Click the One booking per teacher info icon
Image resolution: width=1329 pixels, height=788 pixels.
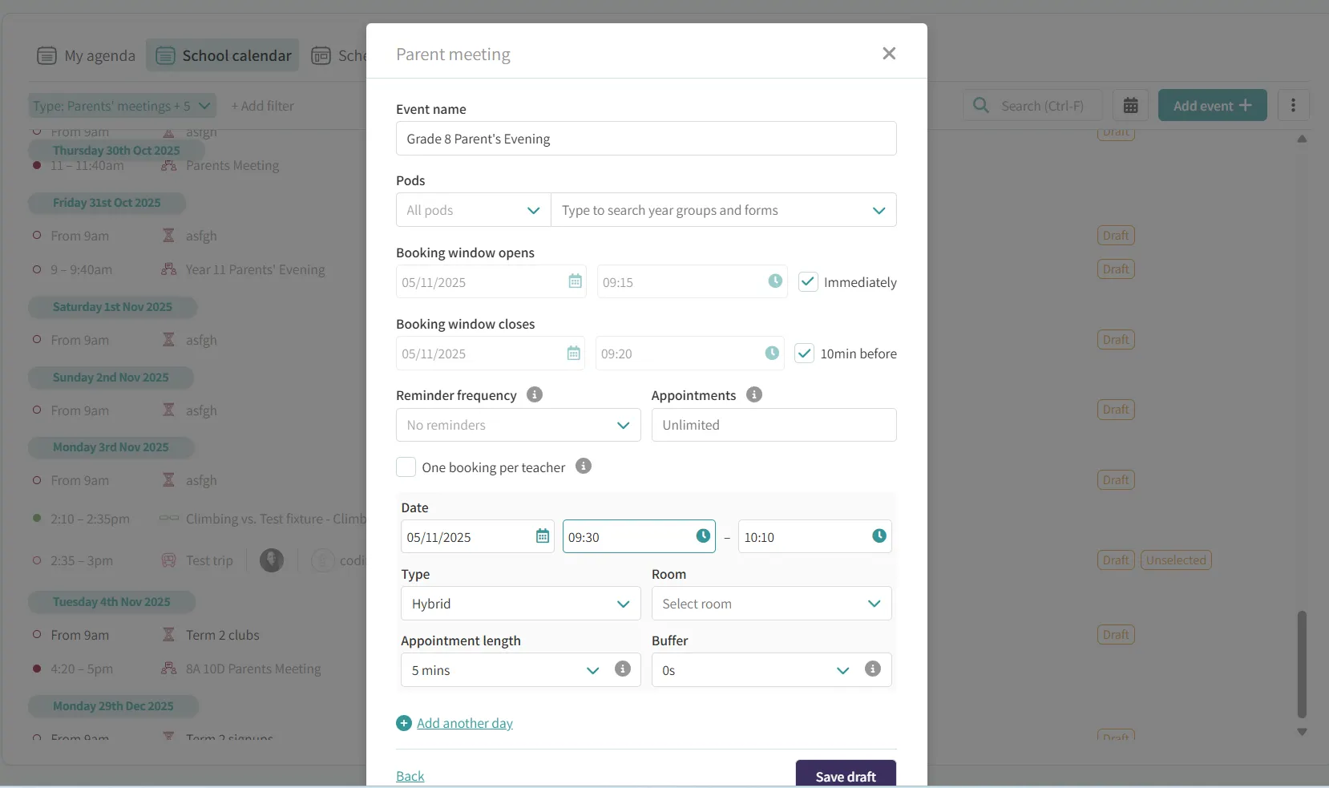pyautogui.click(x=584, y=466)
